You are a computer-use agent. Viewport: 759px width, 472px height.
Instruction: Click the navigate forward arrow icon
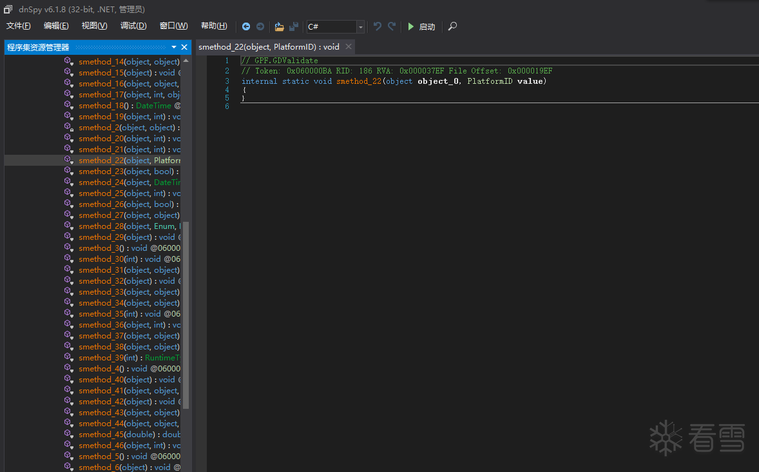click(x=260, y=26)
